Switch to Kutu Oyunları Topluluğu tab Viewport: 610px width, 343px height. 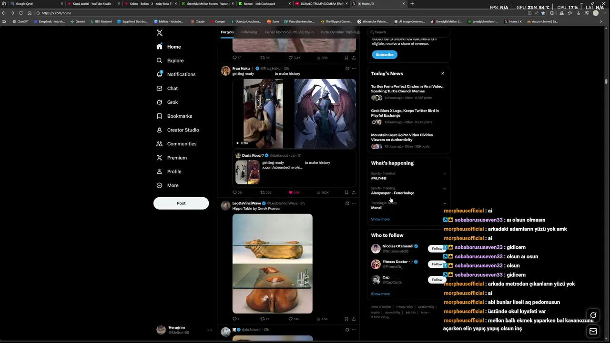point(339,32)
